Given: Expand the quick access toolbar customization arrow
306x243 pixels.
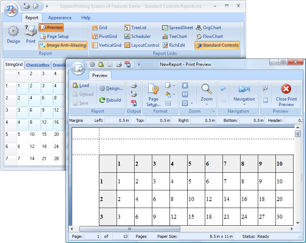Looking at the screenshot, I should coord(47,6).
